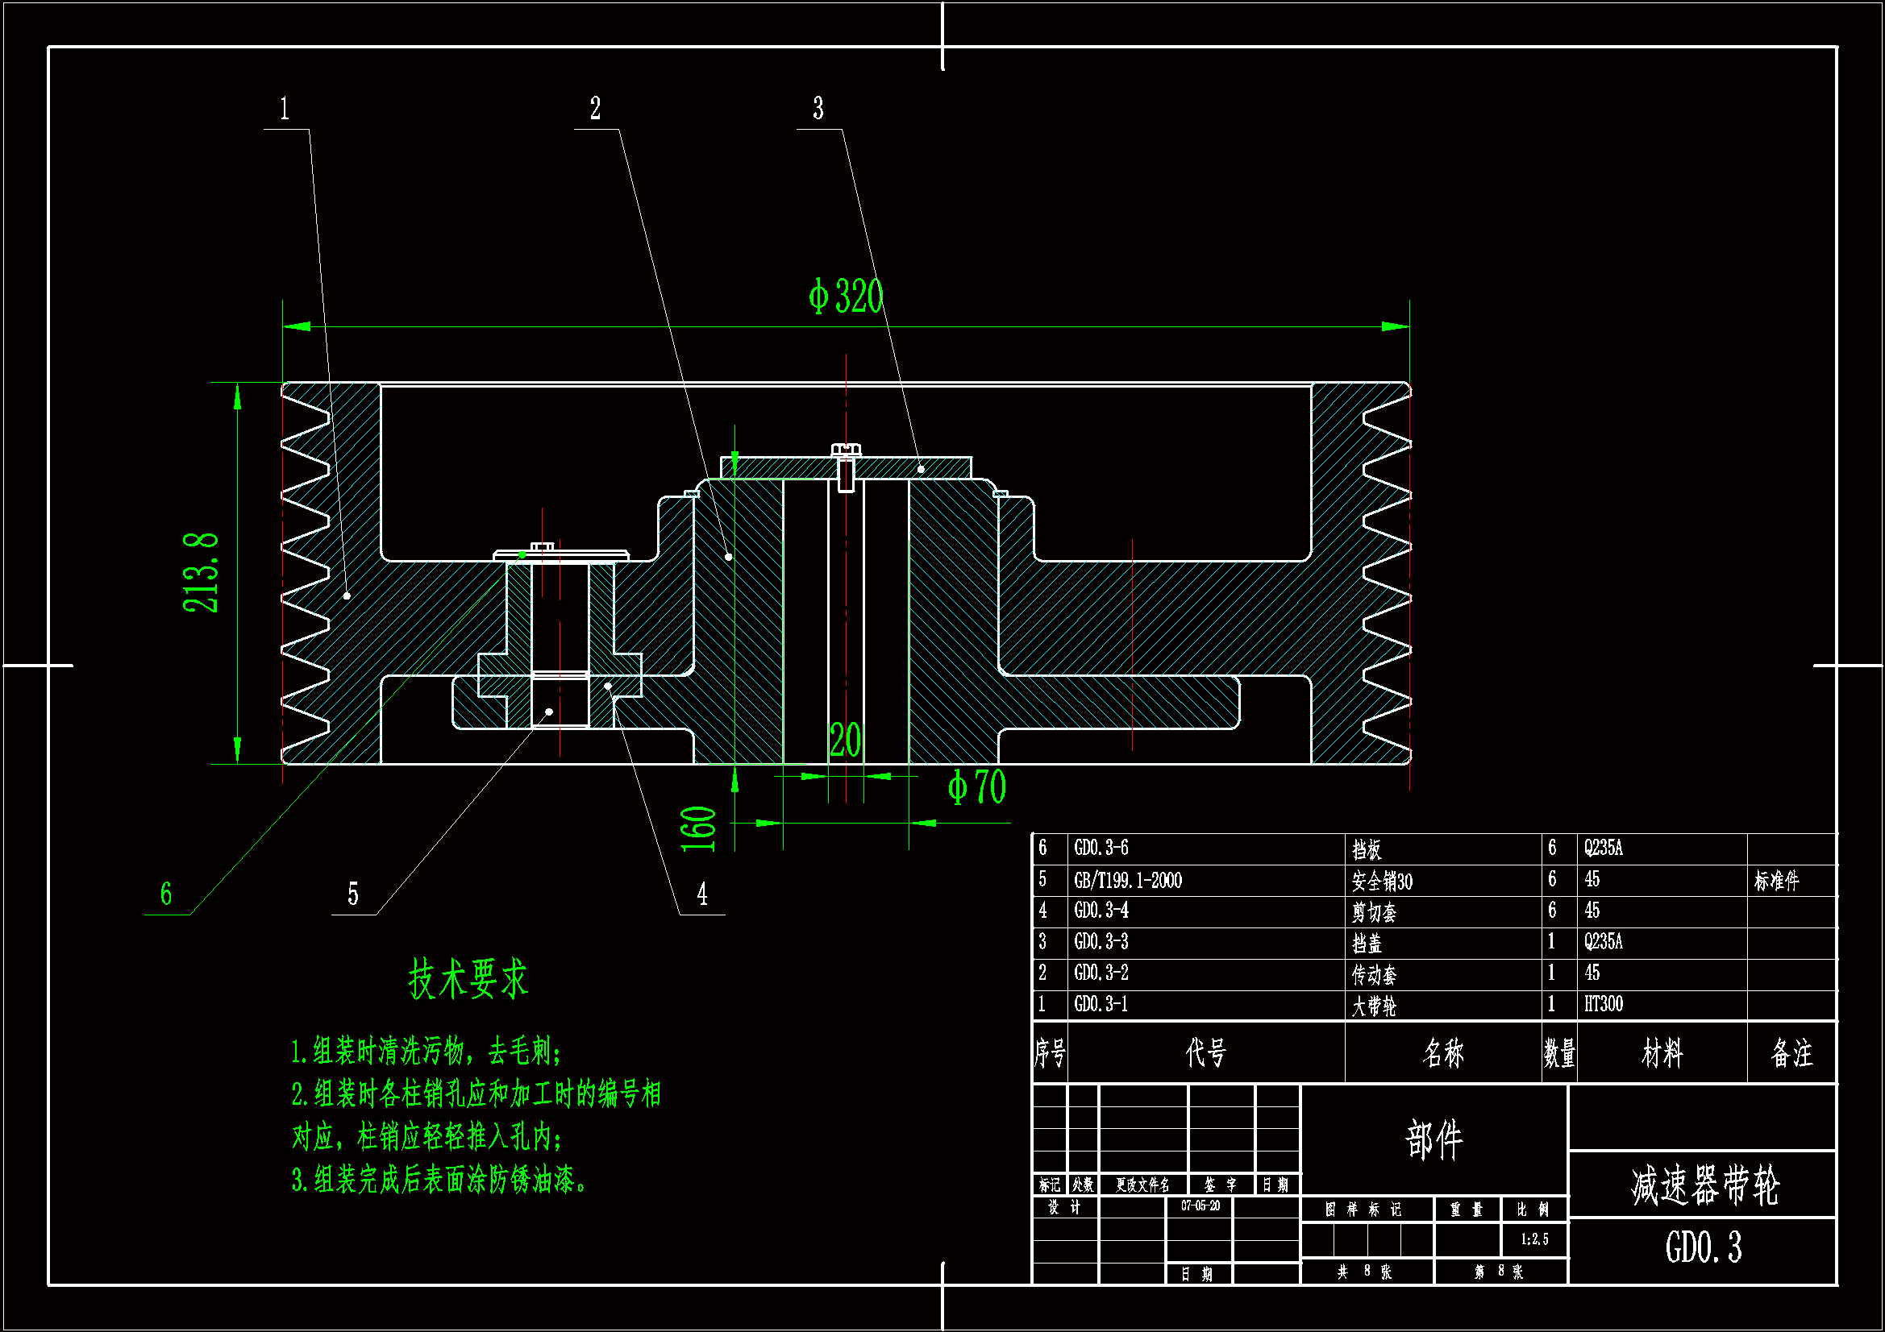Image resolution: width=1885 pixels, height=1332 pixels.
Task: Select the 07-05-20 date cell
Action: tap(1200, 1205)
